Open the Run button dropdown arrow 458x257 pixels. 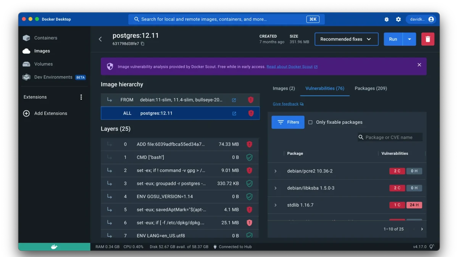410,39
